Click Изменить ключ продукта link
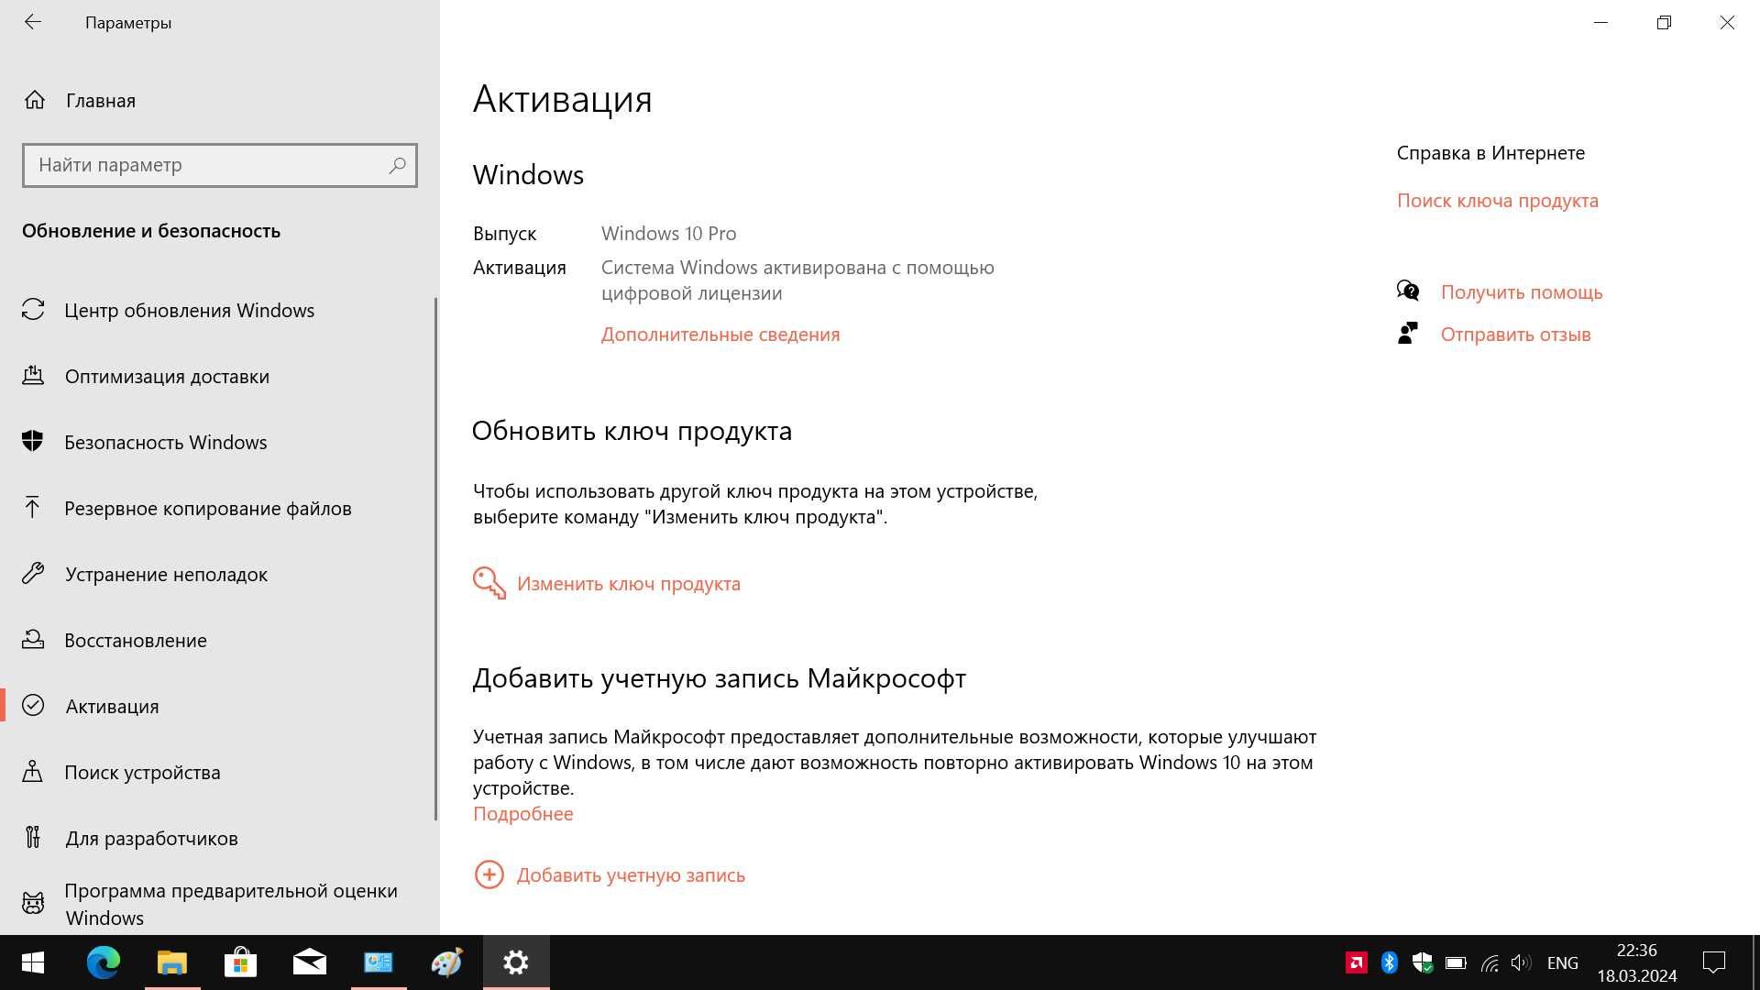The width and height of the screenshot is (1760, 990). click(x=629, y=583)
